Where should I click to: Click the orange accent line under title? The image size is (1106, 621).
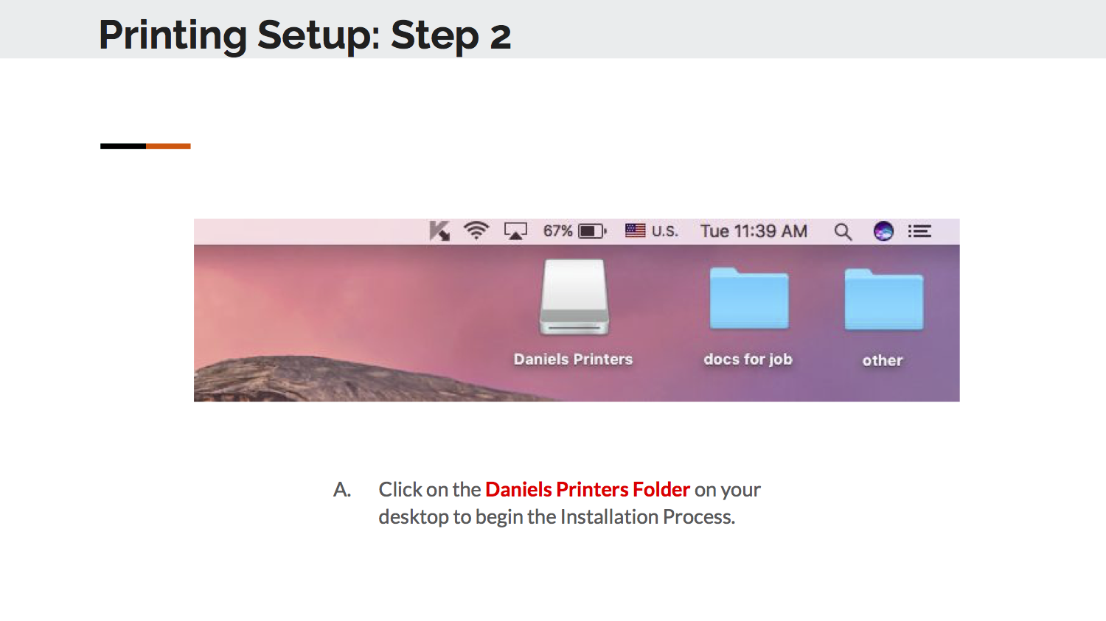pyautogui.click(x=168, y=146)
